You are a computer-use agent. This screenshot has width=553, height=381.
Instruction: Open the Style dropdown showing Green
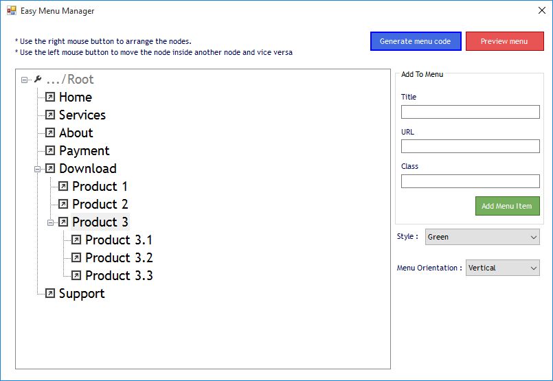coord(482,237)
